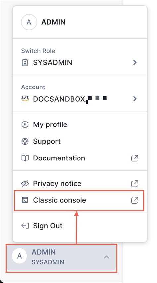Expand the Account chevron next to DOCSANDBOX
157x283 pixels.
click(x=135, y=99)
